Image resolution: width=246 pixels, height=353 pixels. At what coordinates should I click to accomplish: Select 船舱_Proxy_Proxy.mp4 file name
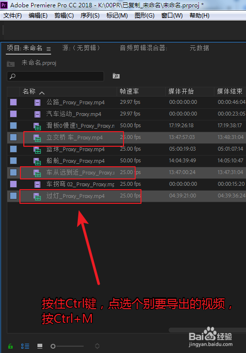pos(75,161)
